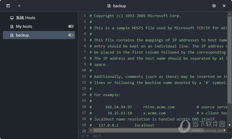Viewport: 232px width, 139px height.
Task: Click the file icon beside backup in sidebar
Action: (x=12, y=35)
